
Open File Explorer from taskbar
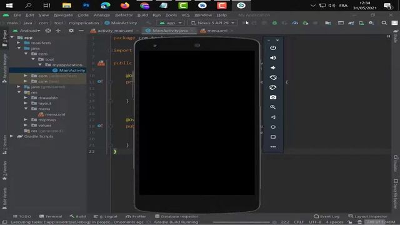click(67, 6)
